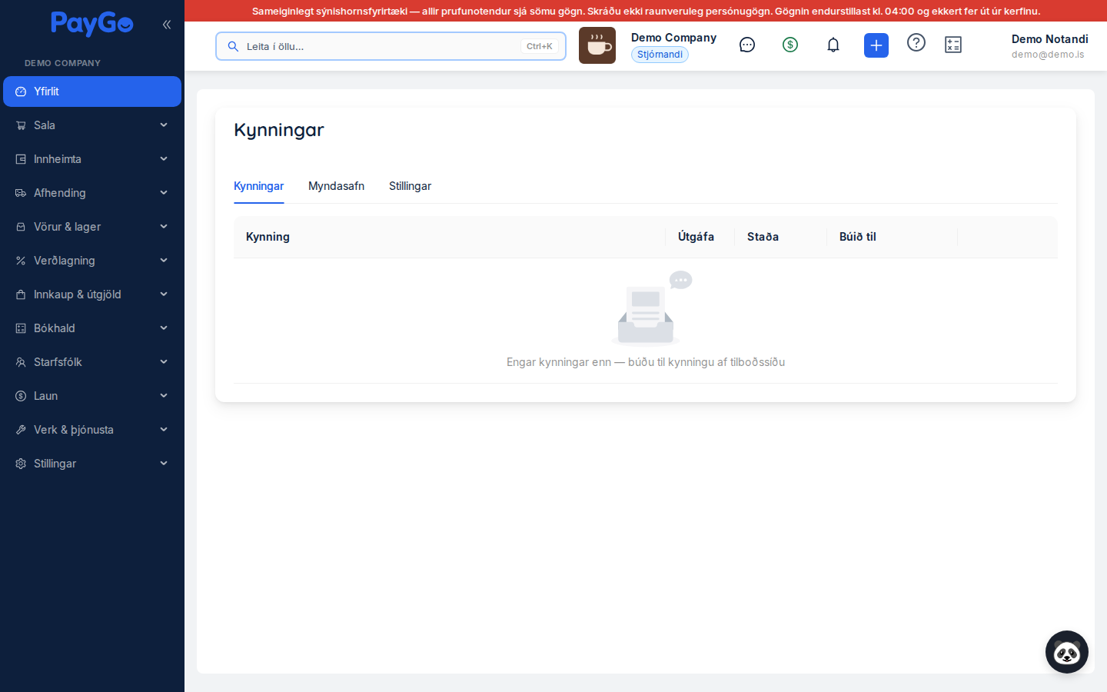Image resolution: width=1107 pixels, height=692 pixels.
Task: Expand the Afhending chevron
Action: (164, 193)
